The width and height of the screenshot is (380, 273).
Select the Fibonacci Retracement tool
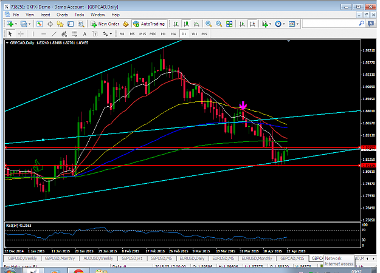74,34
